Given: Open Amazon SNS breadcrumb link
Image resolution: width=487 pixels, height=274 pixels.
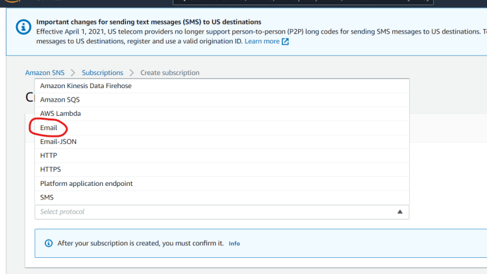Looking at the screenshot, I should pos(45,73).
